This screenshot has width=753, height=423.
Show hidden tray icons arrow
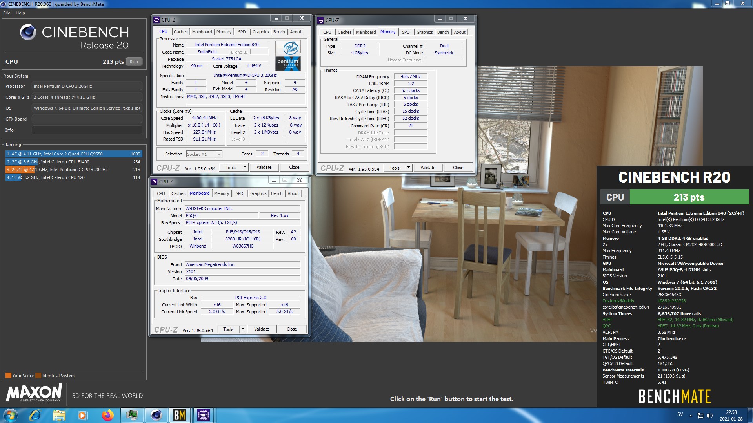[691, 416]
